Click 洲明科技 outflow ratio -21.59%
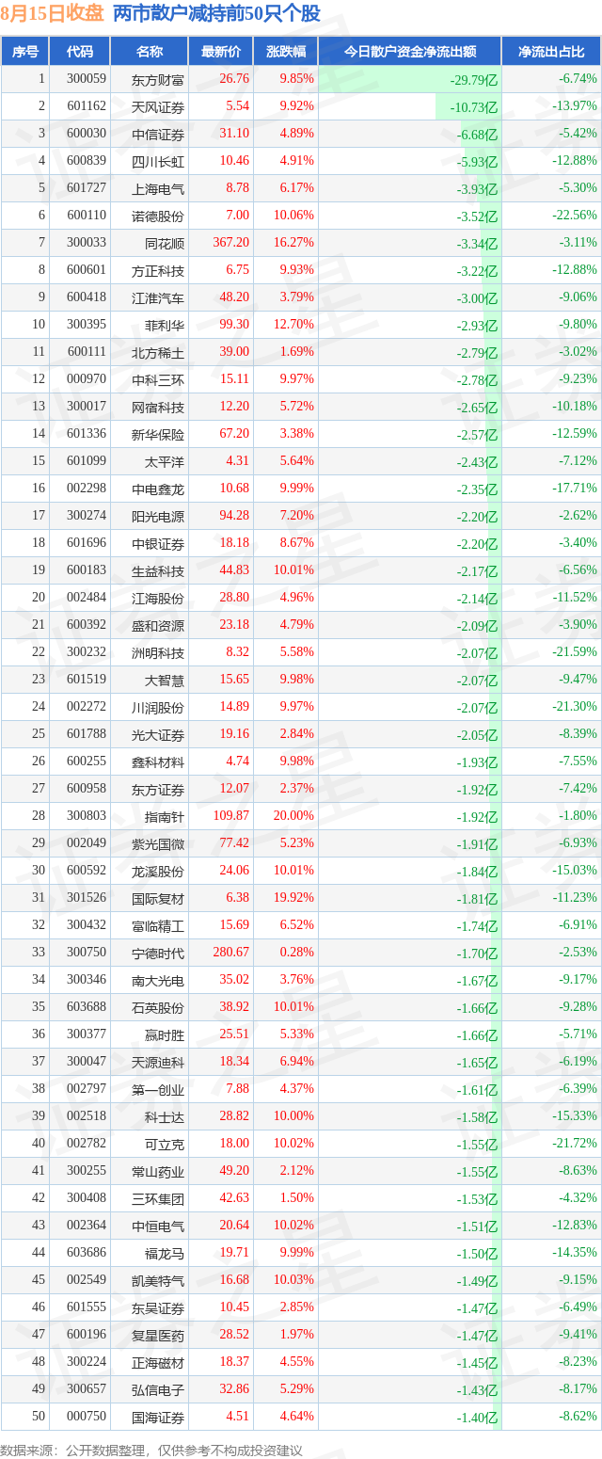The width and height of the screenshot is (602, 1459). pos(575,652)
